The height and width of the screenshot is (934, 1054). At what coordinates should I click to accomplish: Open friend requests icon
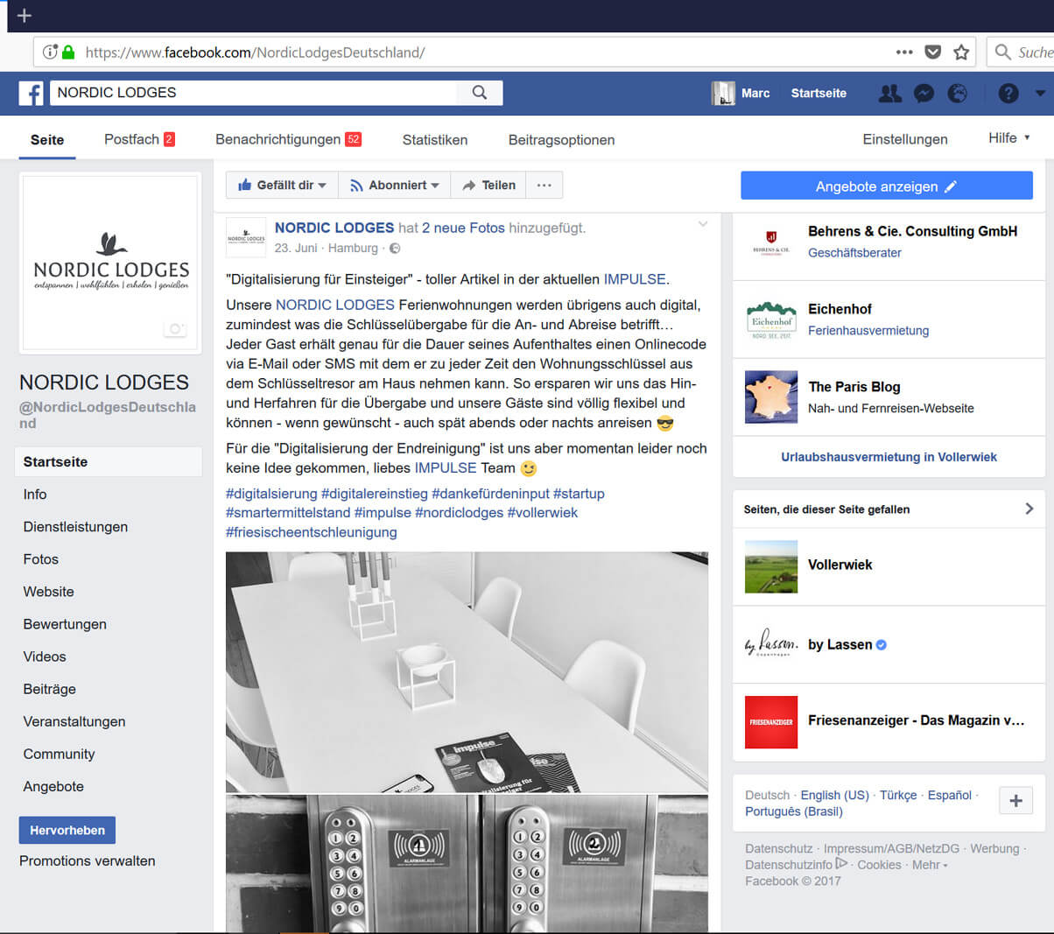(x=889, y=93)
